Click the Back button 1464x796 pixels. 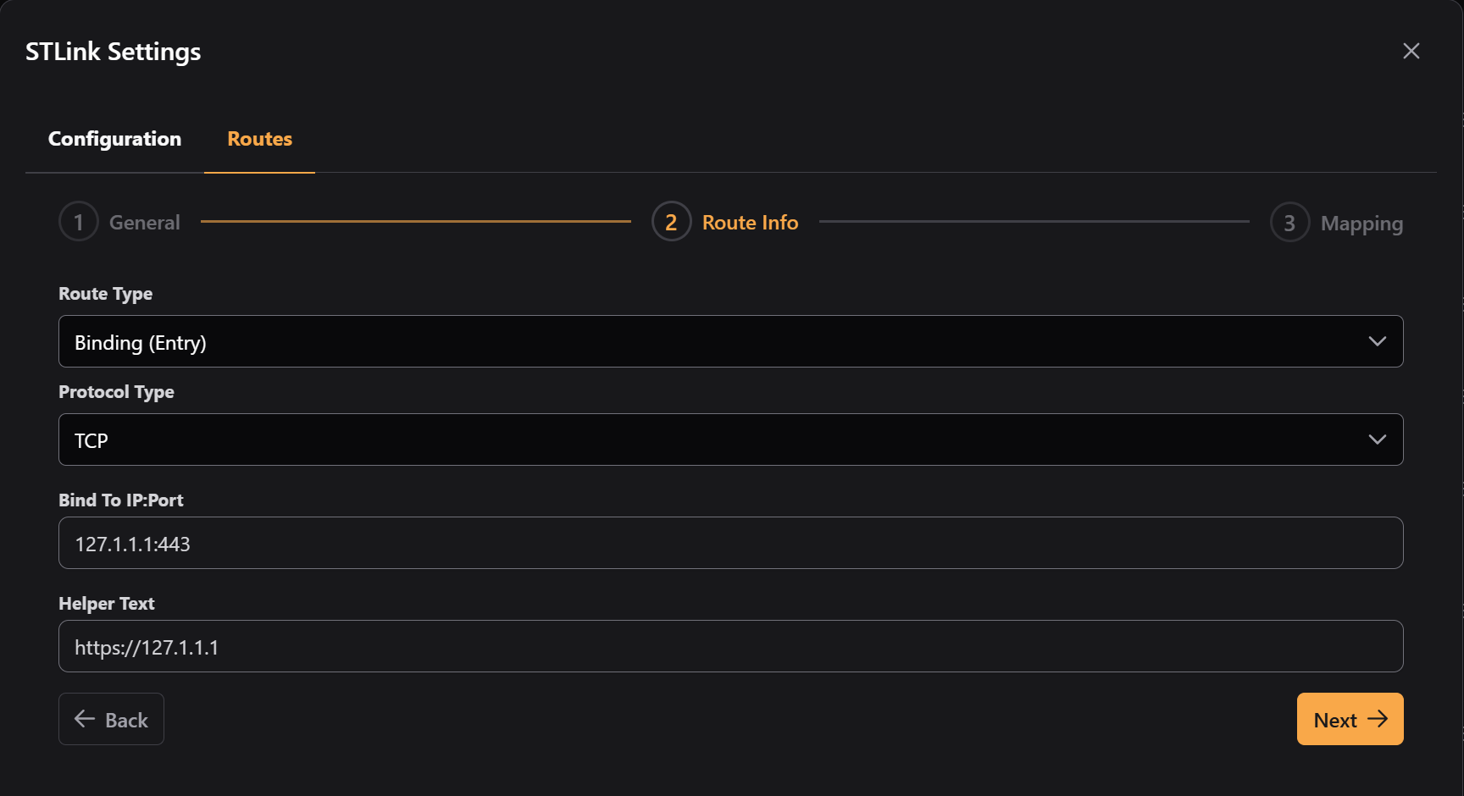coord(111,718)
